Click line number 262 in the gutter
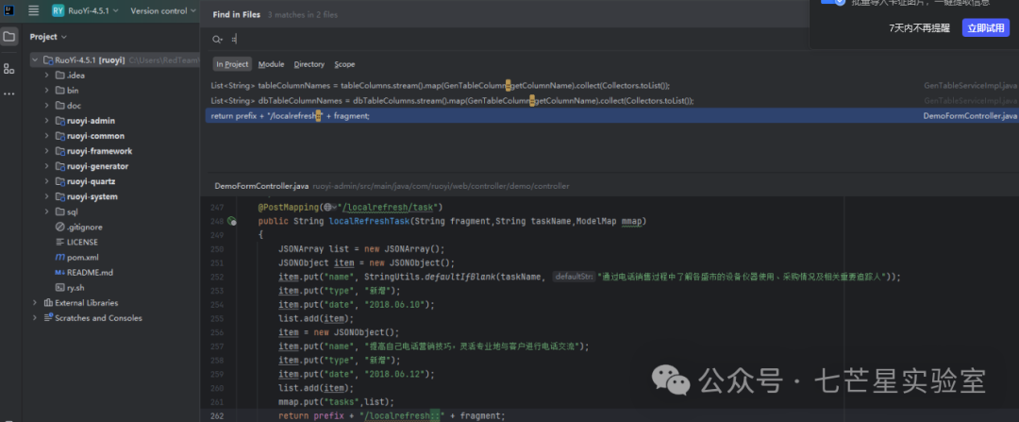This screenshot has width=1019, height=422. (x=216, y=415)
